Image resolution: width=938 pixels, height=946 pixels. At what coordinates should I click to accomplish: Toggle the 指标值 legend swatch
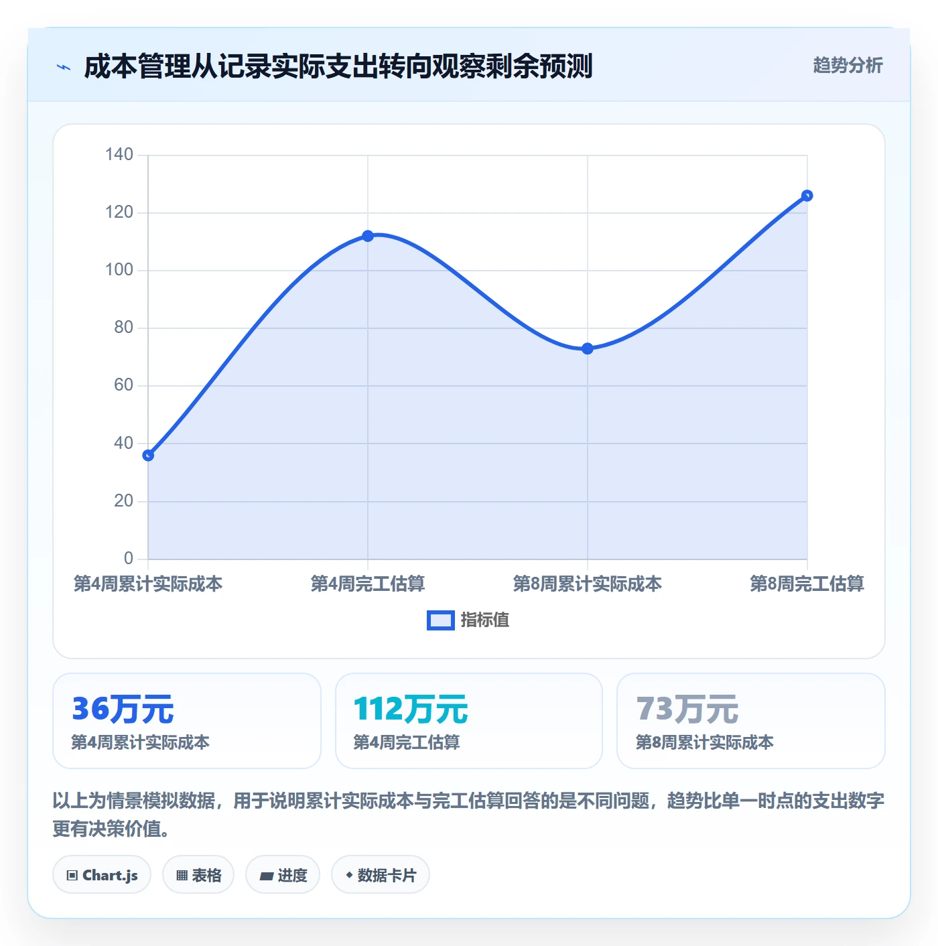click(x=441, y=620)
